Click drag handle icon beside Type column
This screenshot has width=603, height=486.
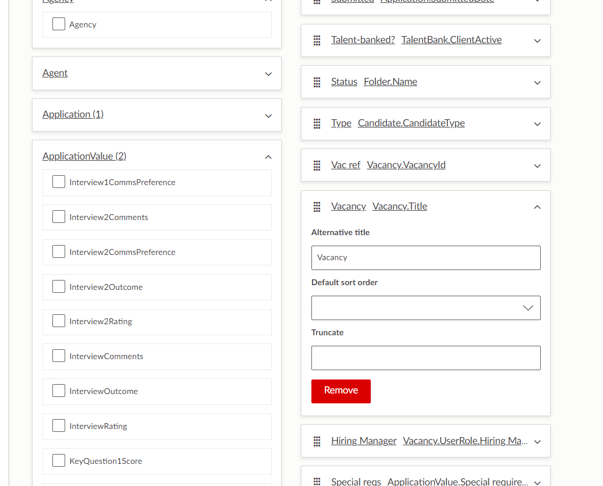(317, 123)
